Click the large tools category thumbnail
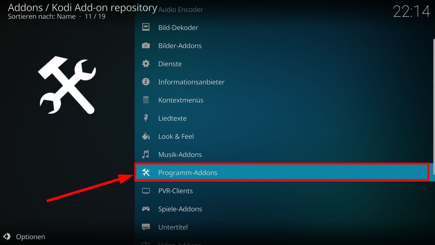Viewport: 435px width, 245px height. pyautogui.click(x=67, y=85)
